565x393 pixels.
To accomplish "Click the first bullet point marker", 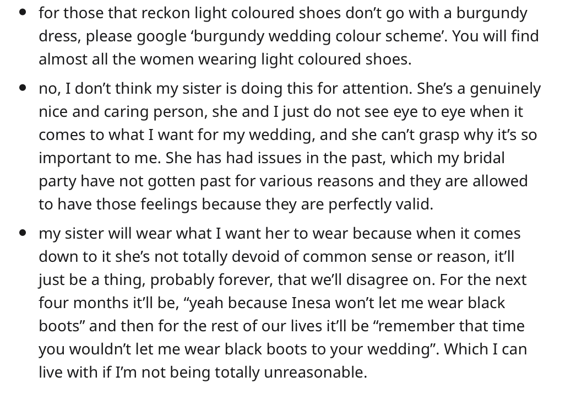I will point(23,12).
